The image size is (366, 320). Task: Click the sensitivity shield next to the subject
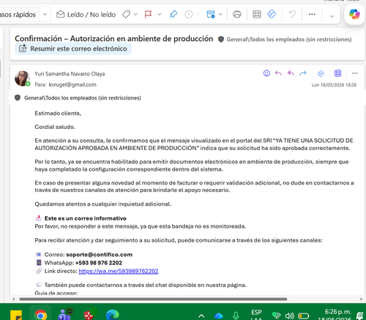[x=221, y=40]
